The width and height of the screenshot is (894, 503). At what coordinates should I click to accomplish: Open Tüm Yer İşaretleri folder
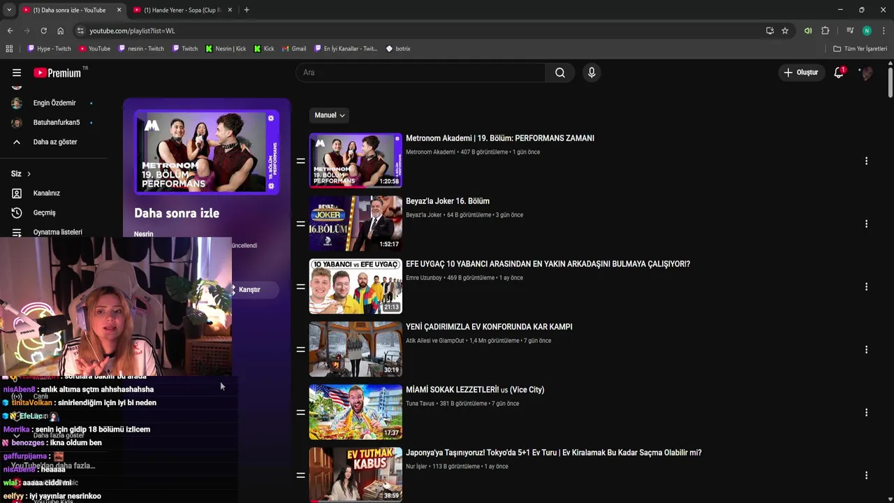(x=860, y=49)
